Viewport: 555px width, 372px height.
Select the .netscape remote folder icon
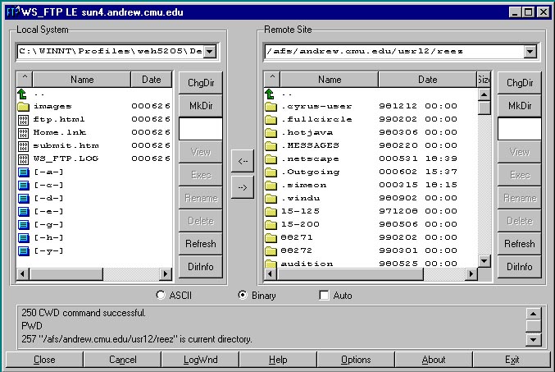click(x=271, y=158)
